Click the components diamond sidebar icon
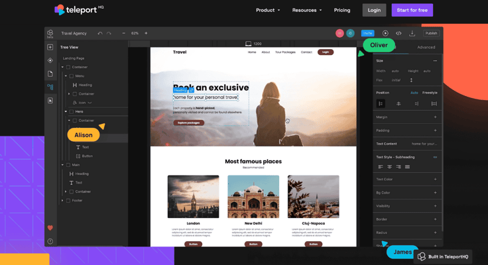488x265 pixels. (50, 60)
